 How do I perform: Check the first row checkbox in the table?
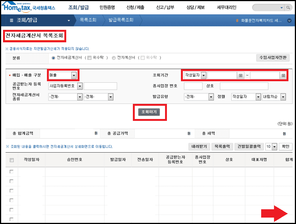(11, 171)
